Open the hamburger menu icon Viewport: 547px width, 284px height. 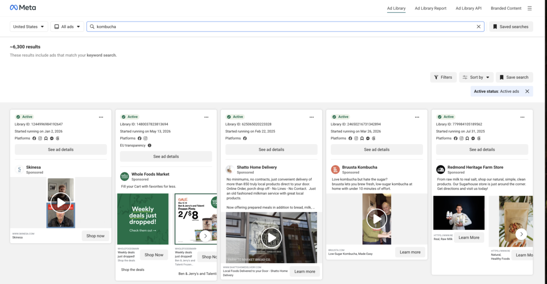pos(530,8)
